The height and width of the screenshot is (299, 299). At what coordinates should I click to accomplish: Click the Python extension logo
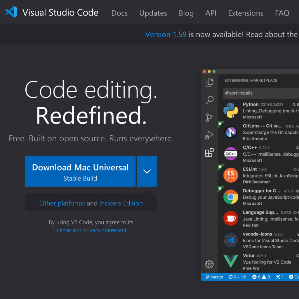(231, 110)
